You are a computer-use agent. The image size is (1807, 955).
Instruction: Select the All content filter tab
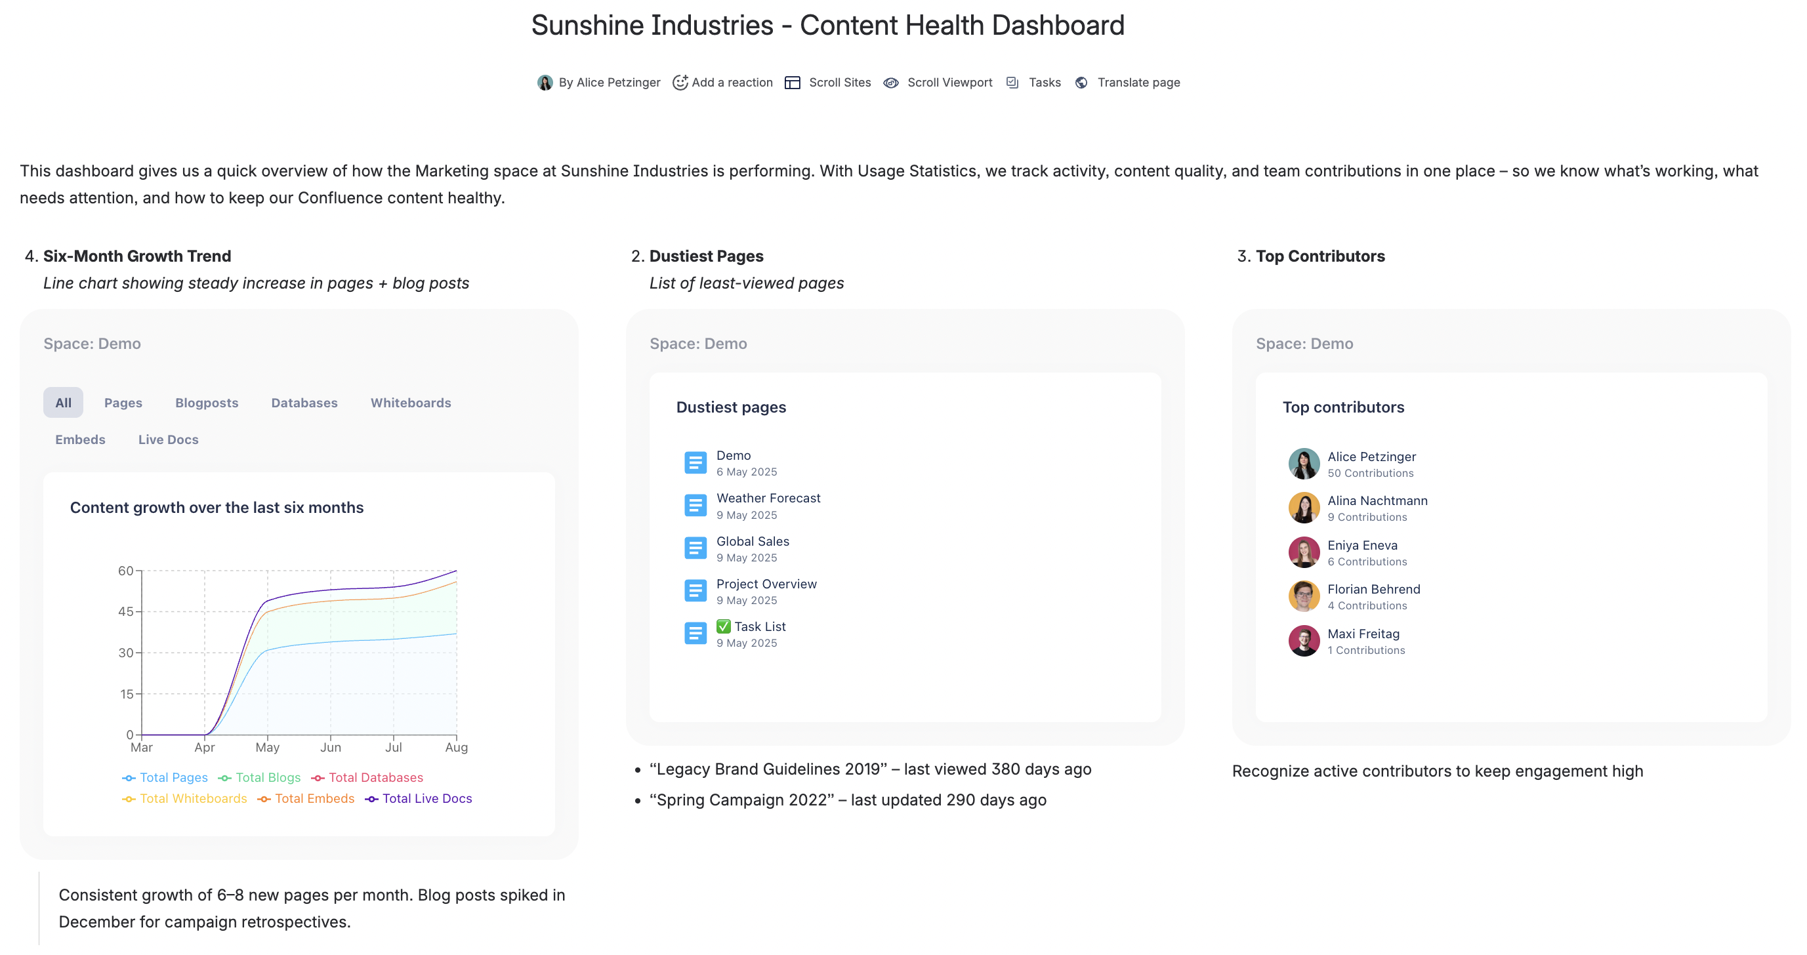coord(63,403)
